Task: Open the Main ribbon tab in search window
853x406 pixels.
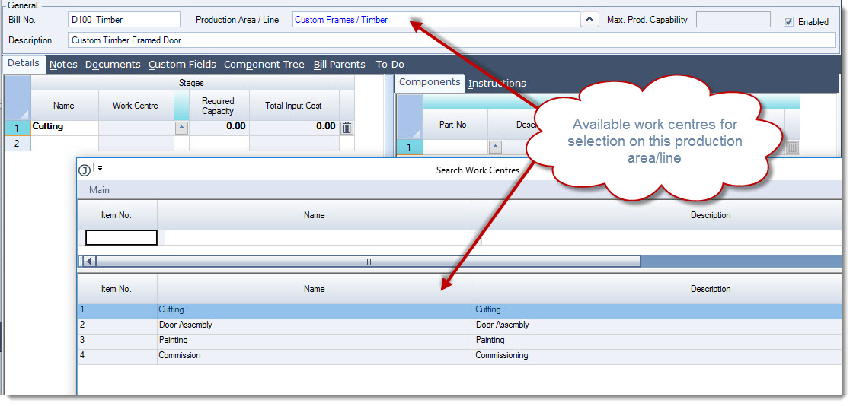Action: (99, 190)
